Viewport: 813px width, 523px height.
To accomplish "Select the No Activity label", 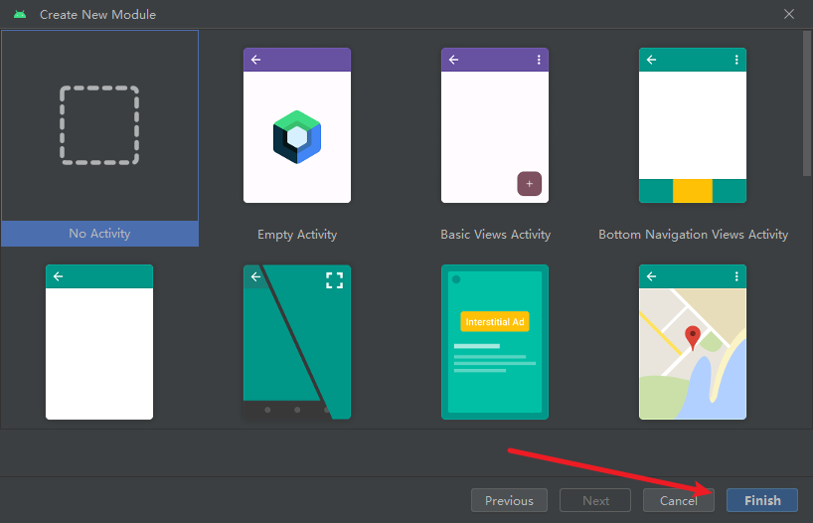I will click(99, 234).
